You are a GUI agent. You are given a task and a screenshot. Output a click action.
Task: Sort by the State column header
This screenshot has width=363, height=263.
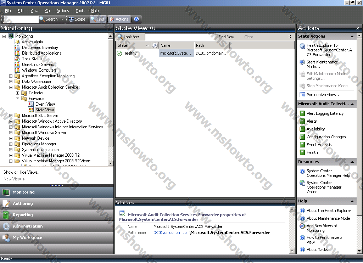[133, 45]
